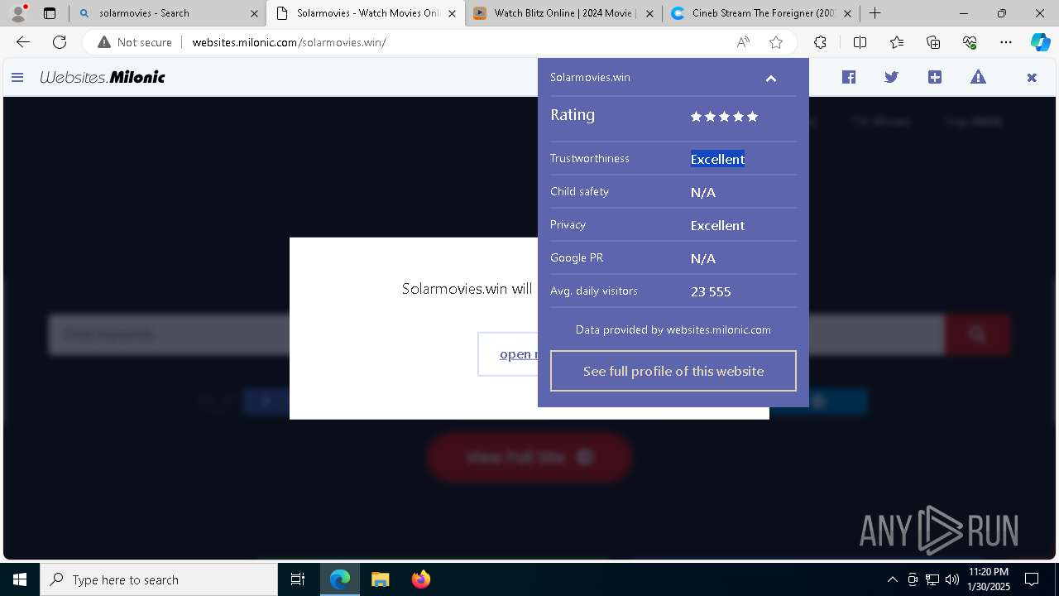The height and width of the screenshot is (596, 1059).
Task: Open the clock showing 11:20 PM
Action: 988,579
